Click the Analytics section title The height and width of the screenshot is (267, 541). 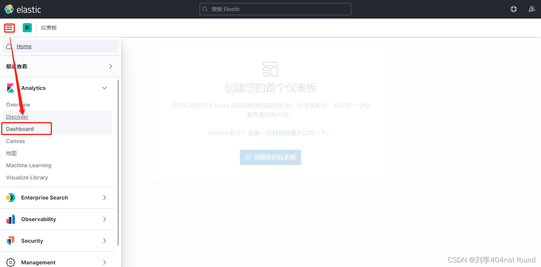click(x=33, y=88)
